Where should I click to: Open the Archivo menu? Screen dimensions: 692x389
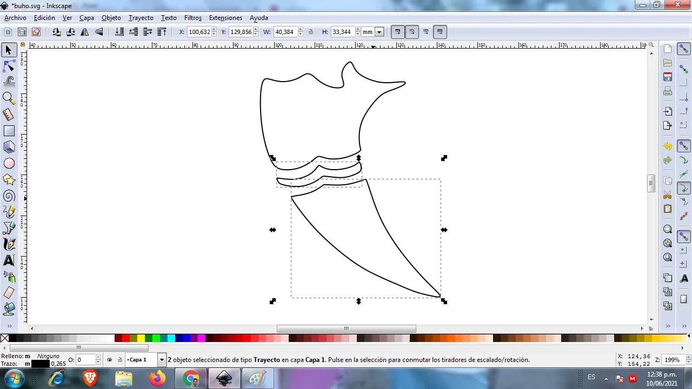(15, 18)
